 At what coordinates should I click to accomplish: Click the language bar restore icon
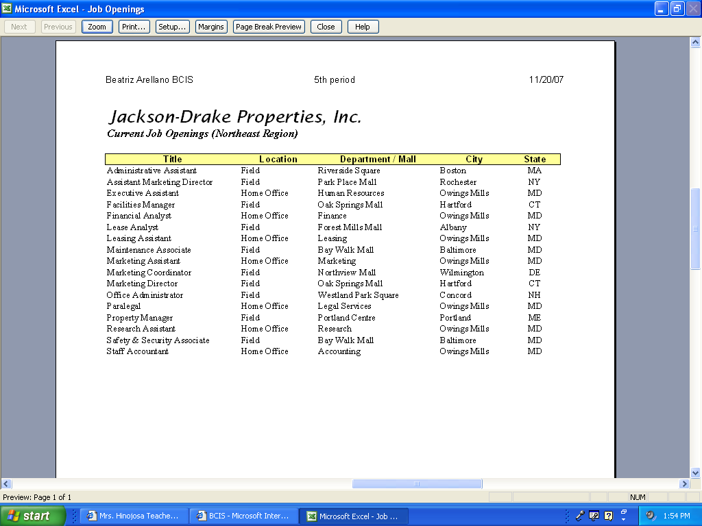624,512
